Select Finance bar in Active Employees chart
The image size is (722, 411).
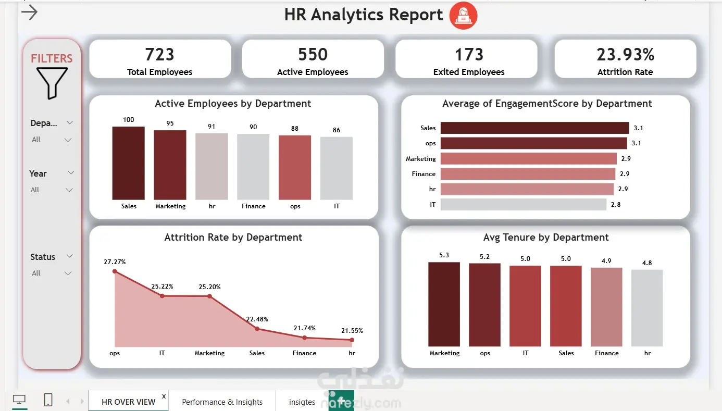(253, 167)
